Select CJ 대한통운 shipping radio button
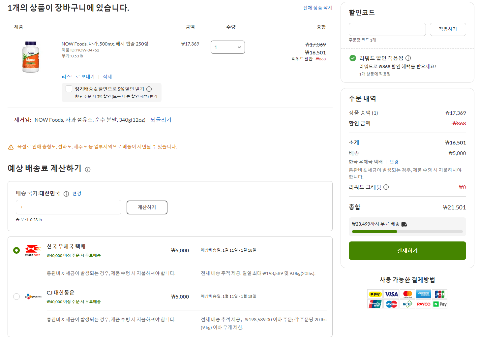 point(16,297)
